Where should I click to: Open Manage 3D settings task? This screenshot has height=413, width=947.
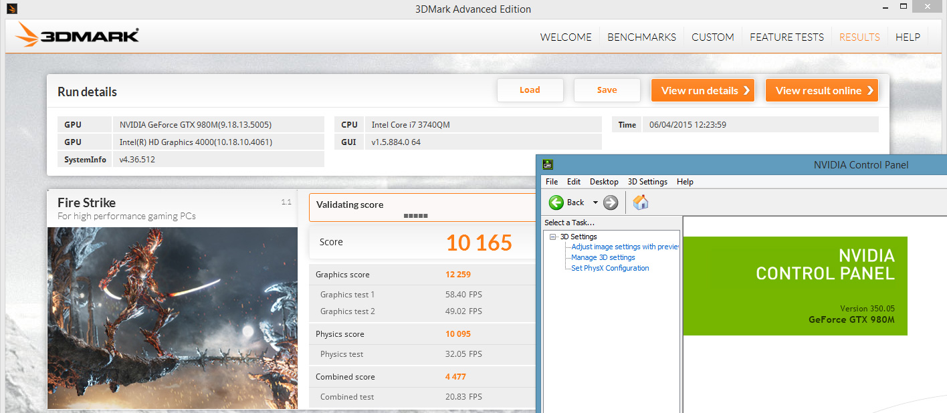tap(603, 257)
